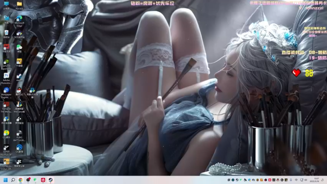Select the Tencent QQ penguin desktop icon

coord(19,91)
